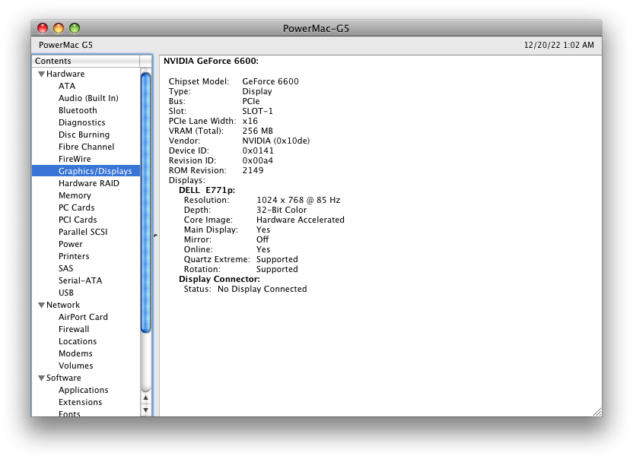Image resolution: width=633 pixels, height=459 pixels.
Task: Click resolution value 1024 x 768 @ 85 Hz
Action: 298,200
